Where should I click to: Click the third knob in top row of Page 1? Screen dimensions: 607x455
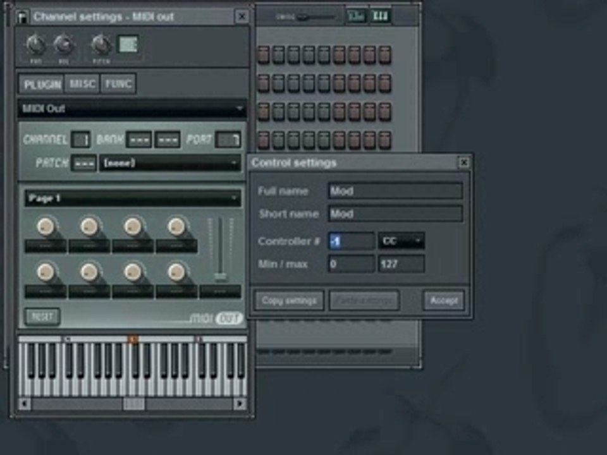133,227
